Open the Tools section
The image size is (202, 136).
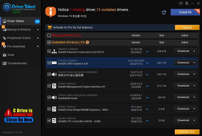(x=21, y=55)
